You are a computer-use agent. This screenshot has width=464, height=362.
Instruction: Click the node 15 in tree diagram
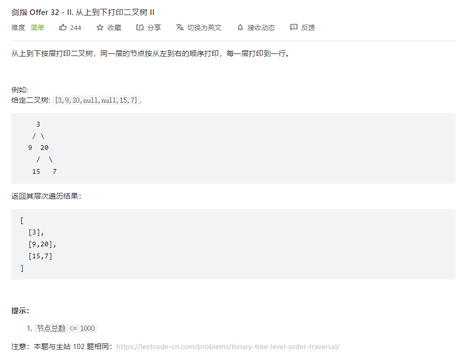pyautogui.click(x=36, y=172)
